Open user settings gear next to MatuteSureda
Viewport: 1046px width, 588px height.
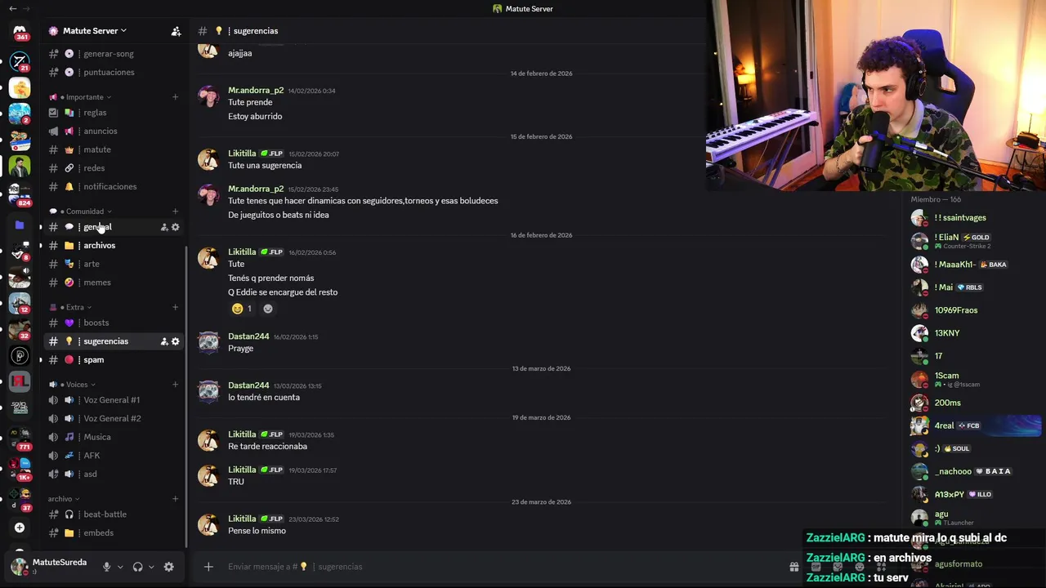pyautogui.click(x=168, y=567)
